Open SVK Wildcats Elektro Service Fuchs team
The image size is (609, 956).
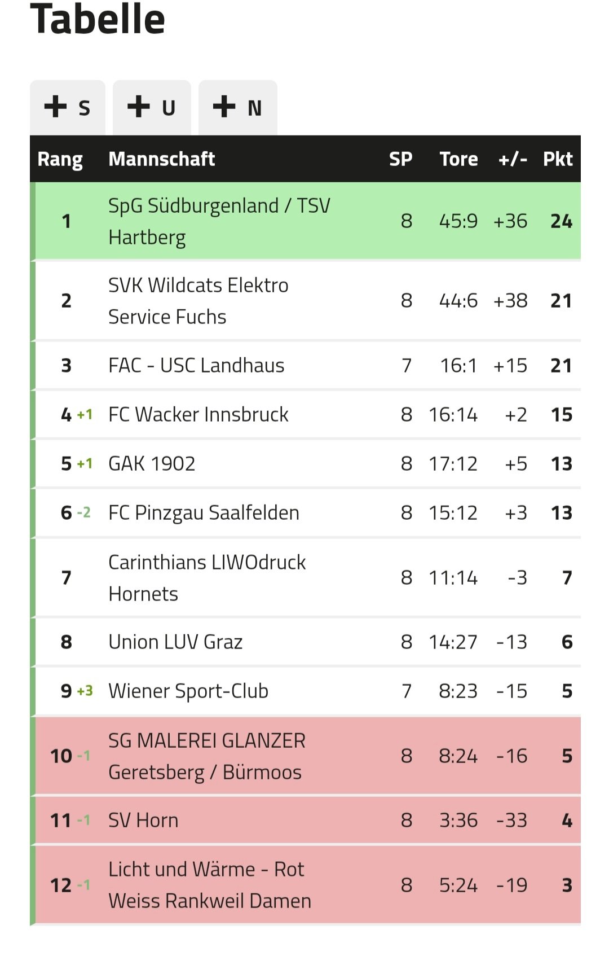tap(198, 301)
